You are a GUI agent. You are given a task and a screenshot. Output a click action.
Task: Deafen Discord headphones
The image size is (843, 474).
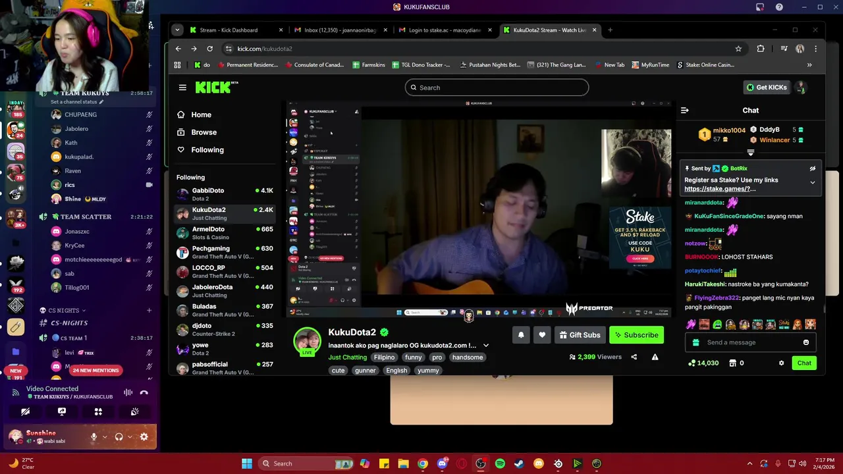tap(119, 437)
